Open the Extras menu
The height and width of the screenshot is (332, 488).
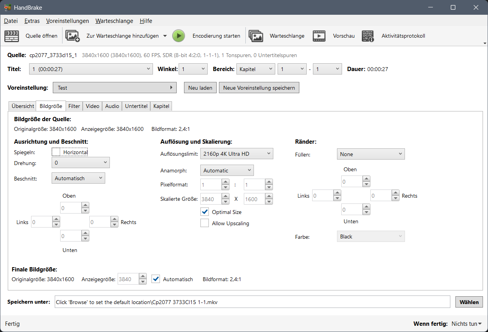point(32,21)
